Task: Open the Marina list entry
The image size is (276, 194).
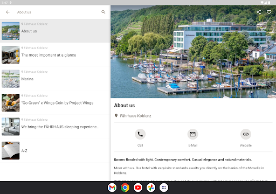Action: [x=55, y=79]
